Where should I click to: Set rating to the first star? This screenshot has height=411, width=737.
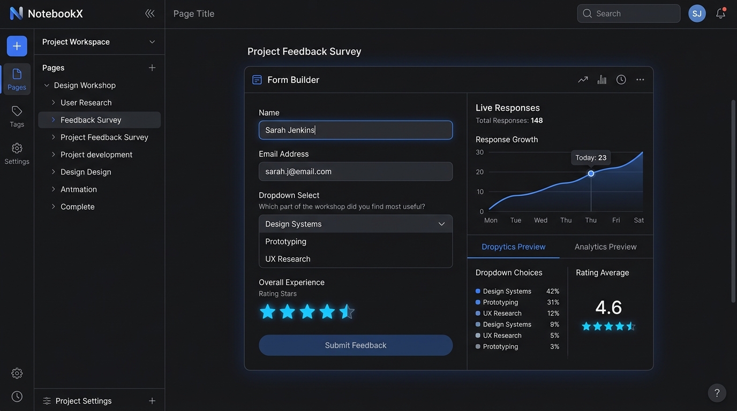tap(267, 311)
